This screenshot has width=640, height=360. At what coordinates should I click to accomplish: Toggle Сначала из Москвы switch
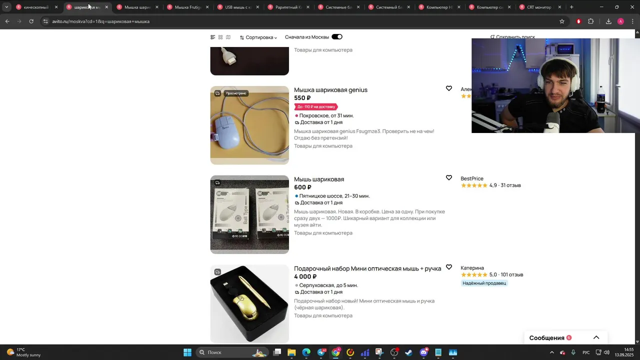[x=337, y=37]
